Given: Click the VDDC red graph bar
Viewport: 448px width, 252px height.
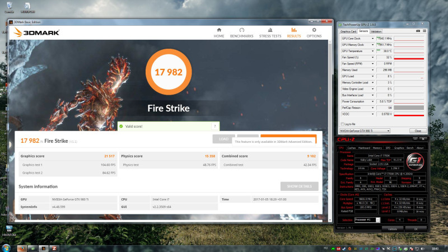Looking at the screenshot, I should [x=409, y=115].
